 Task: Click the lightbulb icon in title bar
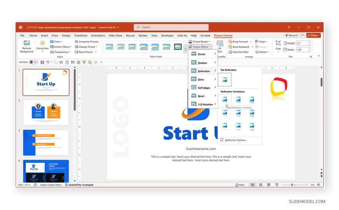click(x=289, y=27)
